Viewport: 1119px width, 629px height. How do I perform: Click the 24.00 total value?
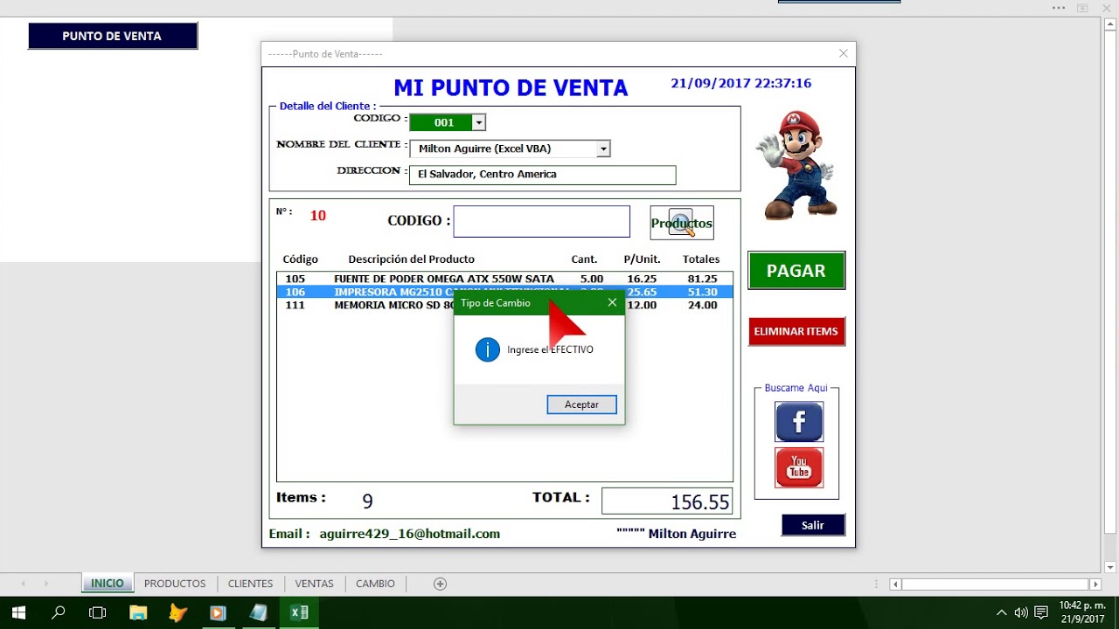pyautogui.click(x=702, y=306)
